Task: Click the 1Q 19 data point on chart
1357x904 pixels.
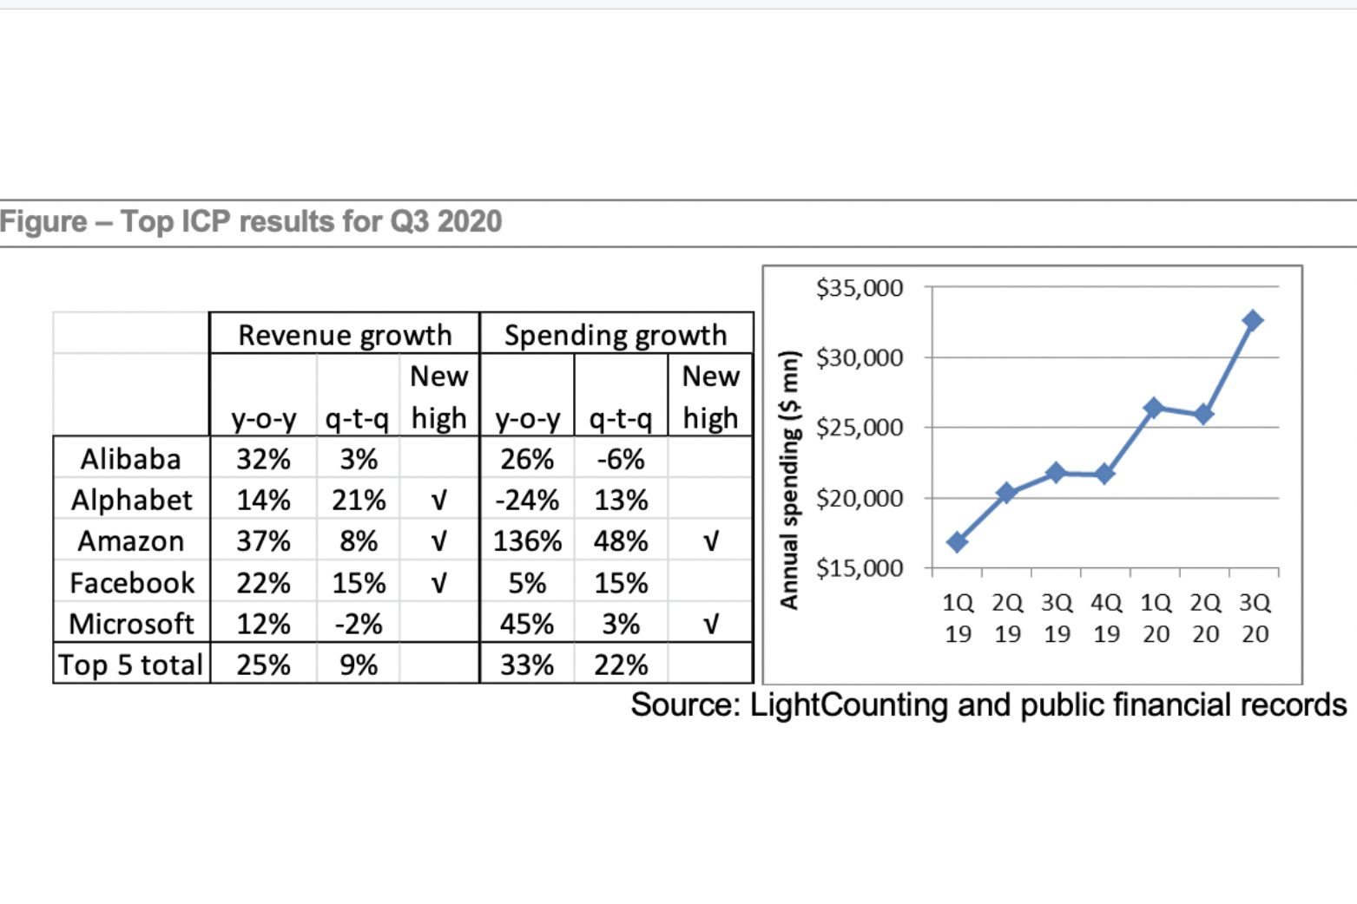Action: pos(957,542)
